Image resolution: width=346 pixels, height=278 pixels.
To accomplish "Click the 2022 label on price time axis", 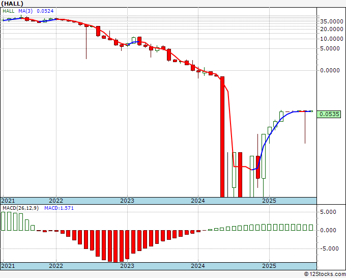I will (56, 201).
